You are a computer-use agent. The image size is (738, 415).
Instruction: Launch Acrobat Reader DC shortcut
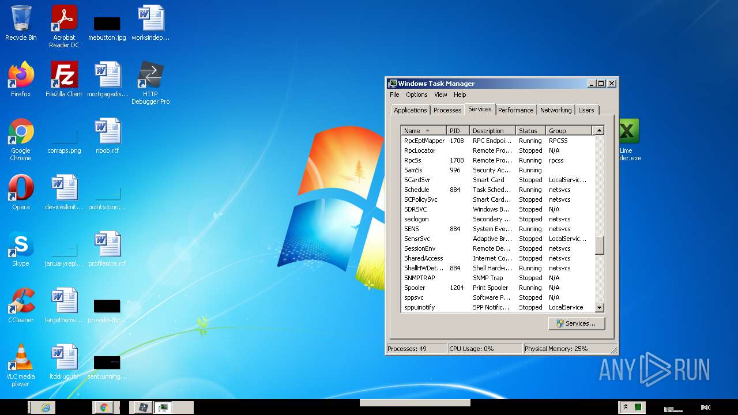(x=64, y=26)
